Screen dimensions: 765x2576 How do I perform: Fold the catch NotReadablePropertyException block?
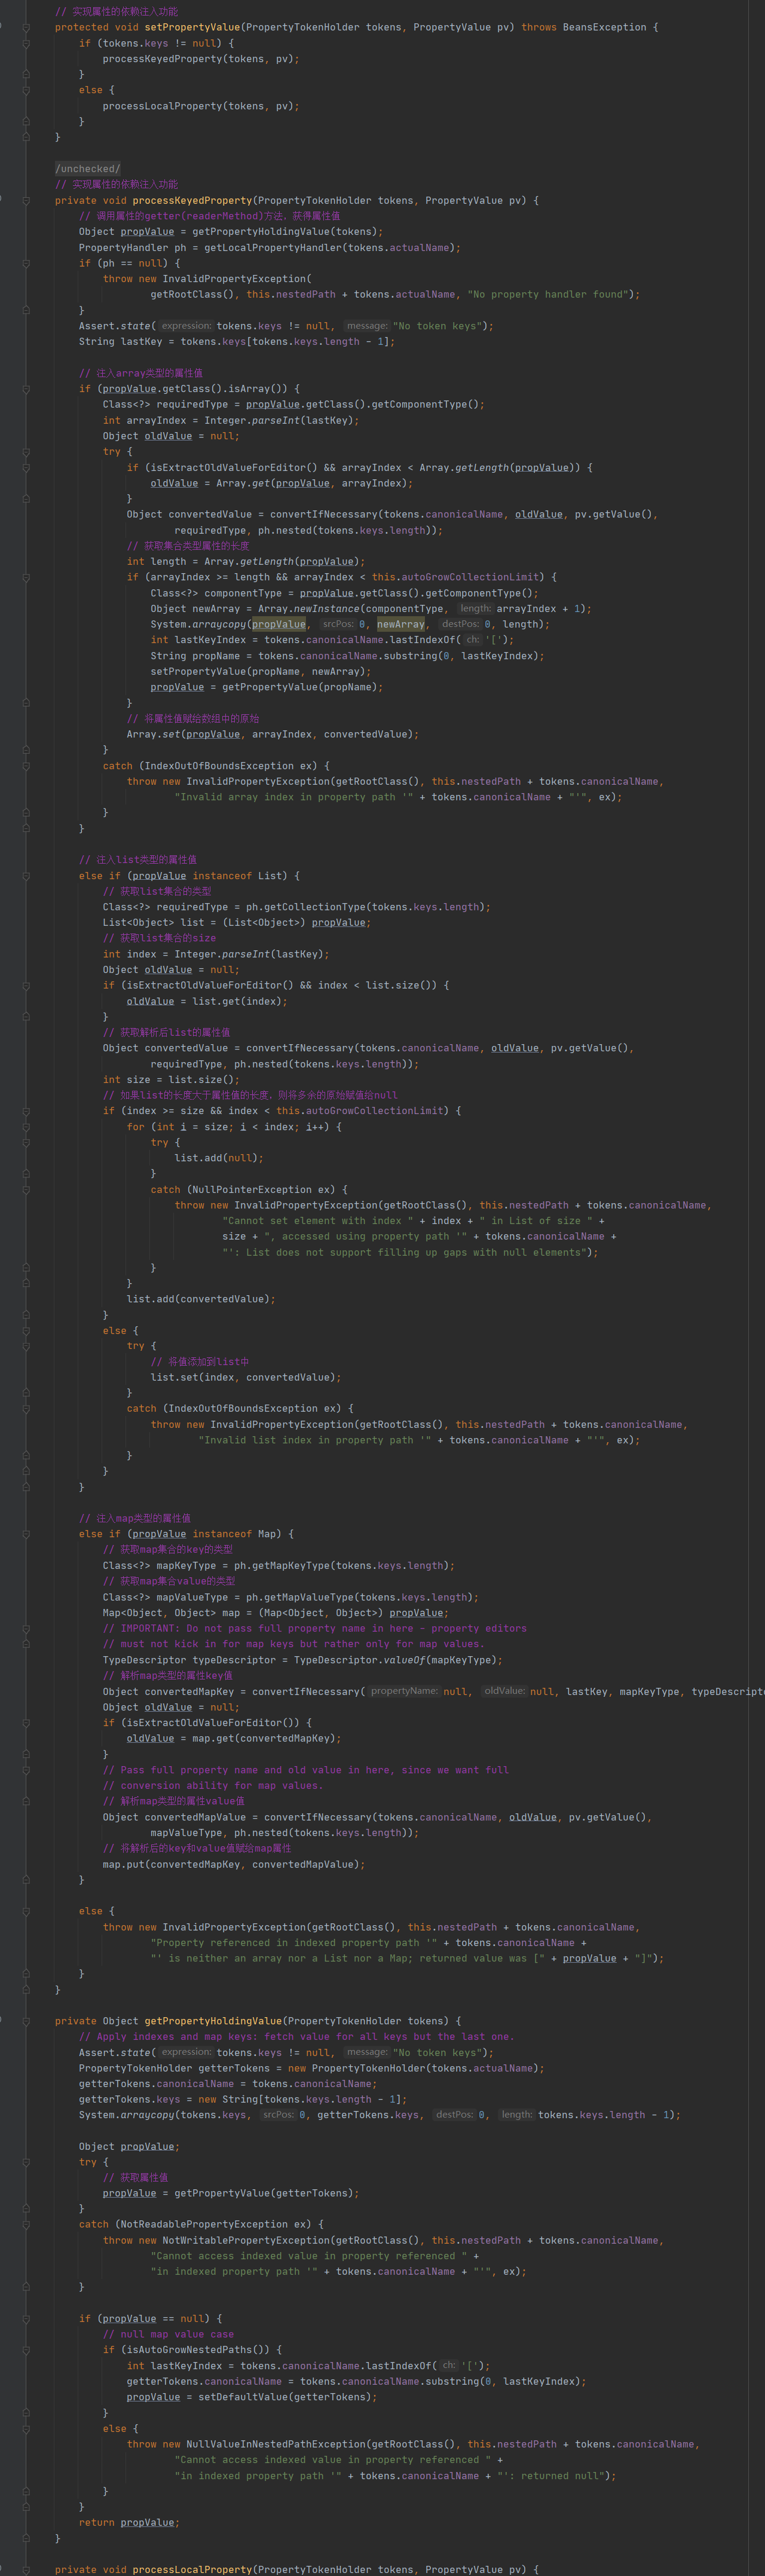pos(26,2224)
